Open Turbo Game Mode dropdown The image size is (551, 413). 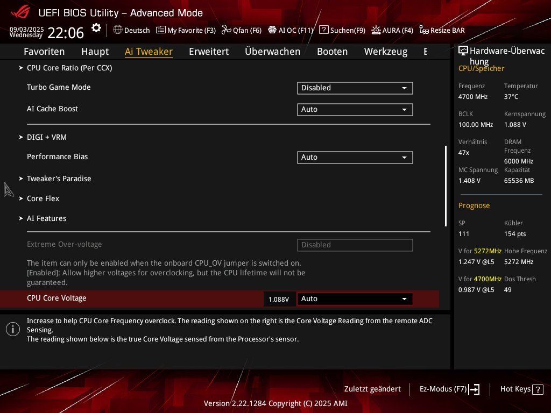(x=355, y=88)
